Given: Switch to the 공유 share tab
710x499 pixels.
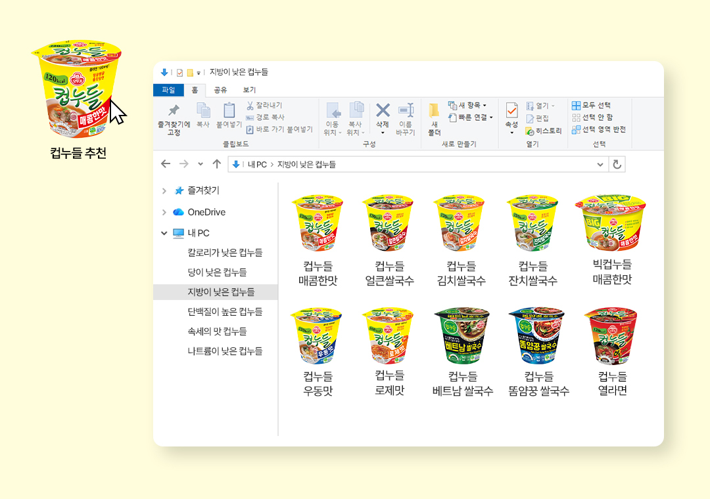Looking at the screenshot, I should click(220, 90).
